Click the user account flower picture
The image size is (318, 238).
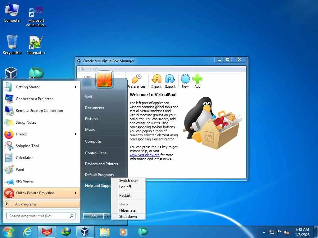[104, 80]
